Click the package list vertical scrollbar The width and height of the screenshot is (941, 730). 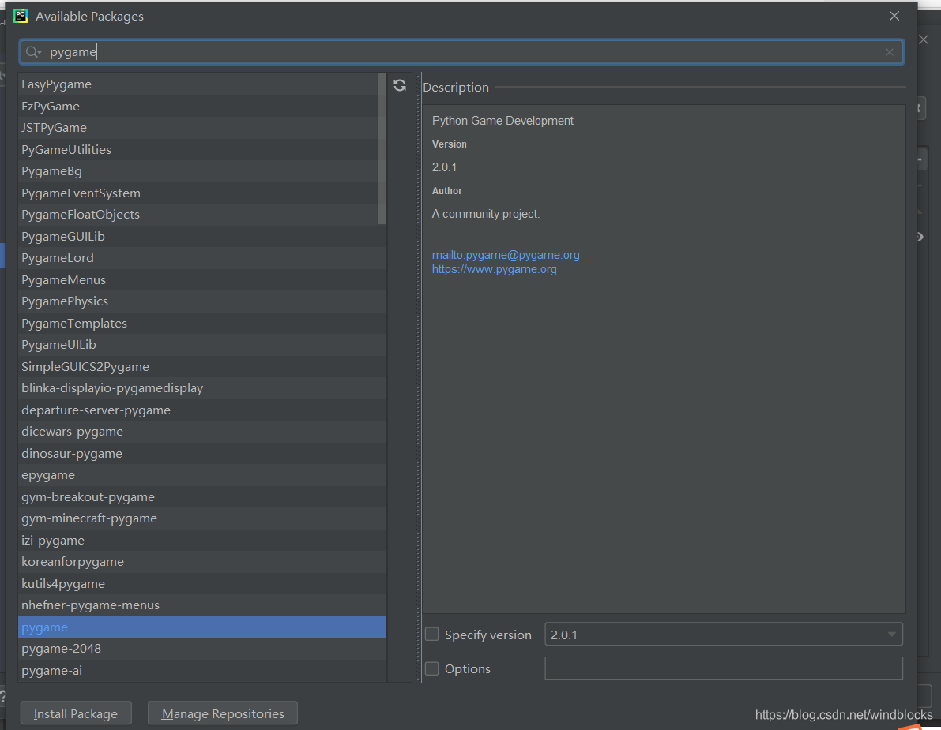(382, 148)
